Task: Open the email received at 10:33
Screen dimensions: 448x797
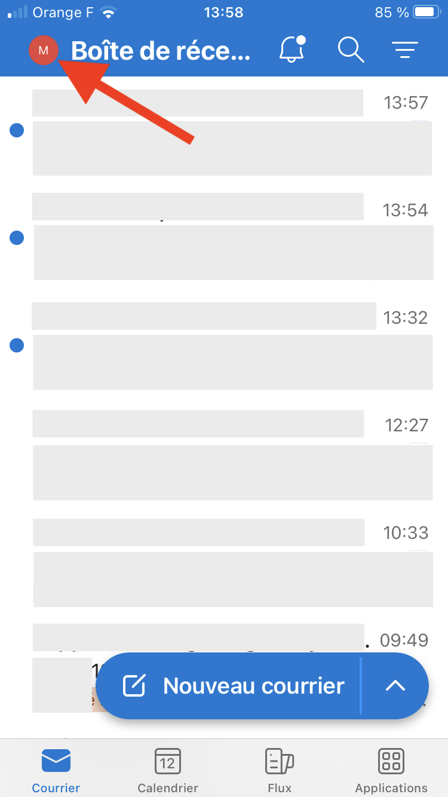Action: [x=224, y=562]
